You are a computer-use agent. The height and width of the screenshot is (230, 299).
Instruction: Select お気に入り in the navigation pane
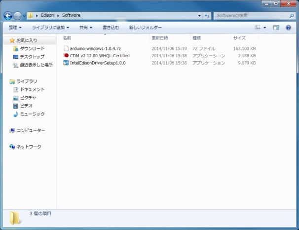tap(27, 40)
